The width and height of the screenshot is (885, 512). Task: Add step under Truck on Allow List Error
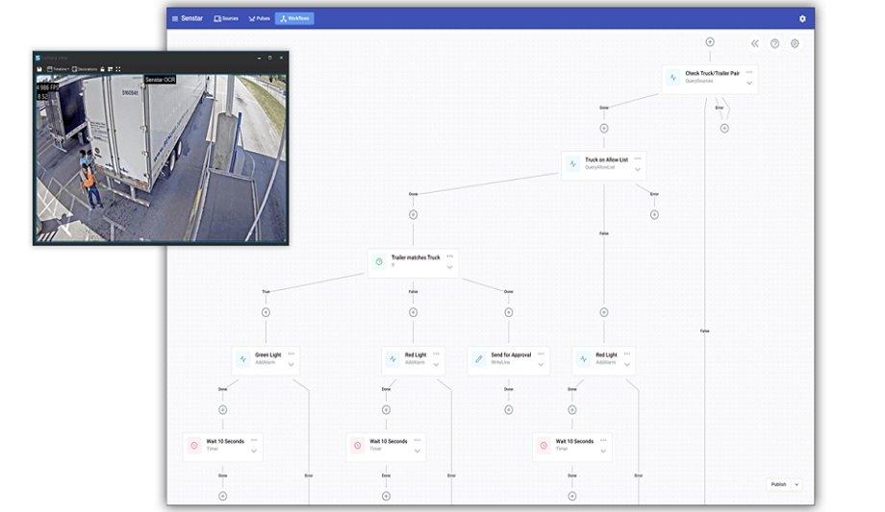click(654, 215)
